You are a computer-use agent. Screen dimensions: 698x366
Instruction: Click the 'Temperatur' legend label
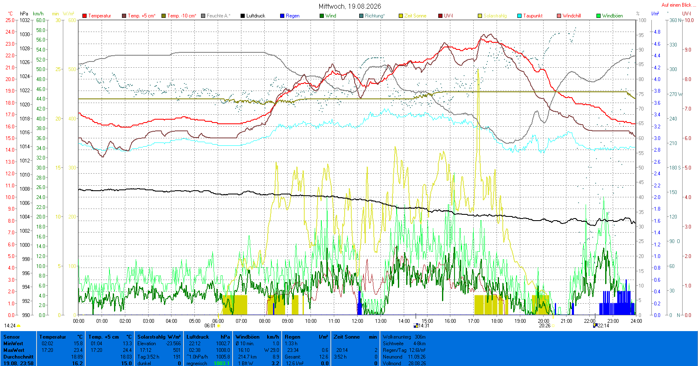(99, 16)
